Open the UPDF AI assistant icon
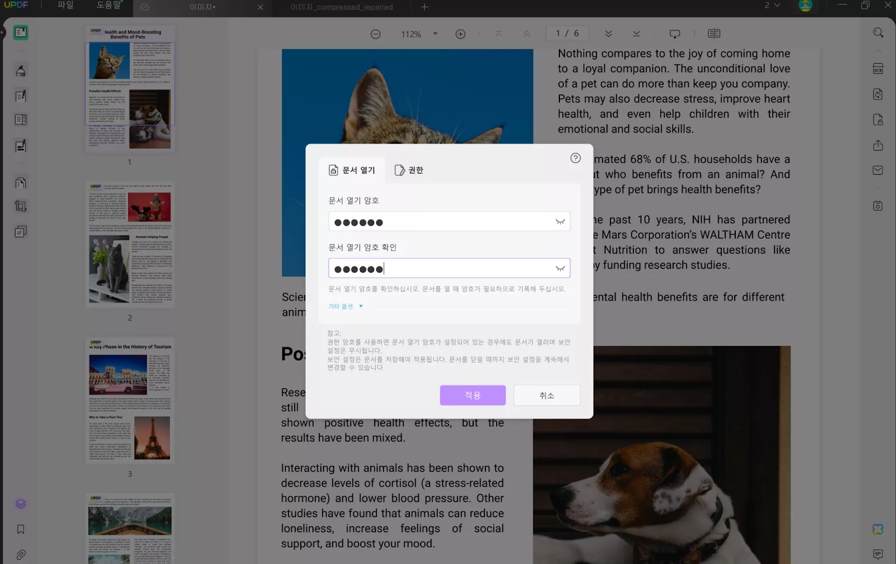The image size is (896, 564). 878,529
